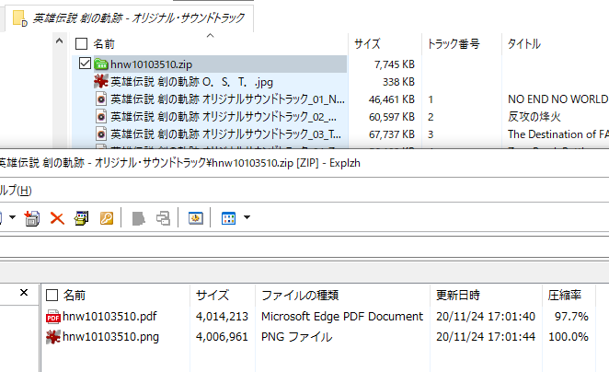
Task: Click PNG ファイル type cell
Action: point(297,337)
